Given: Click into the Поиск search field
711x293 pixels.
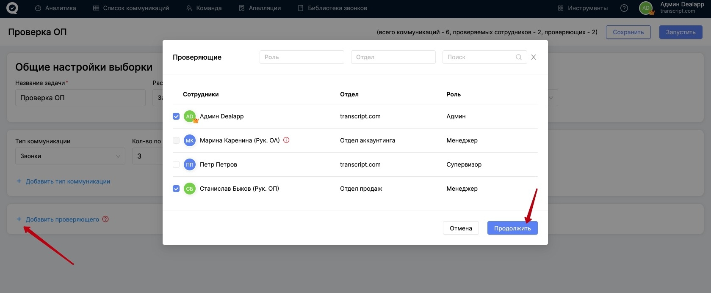Looking at the screenshot, I should 479,57.
